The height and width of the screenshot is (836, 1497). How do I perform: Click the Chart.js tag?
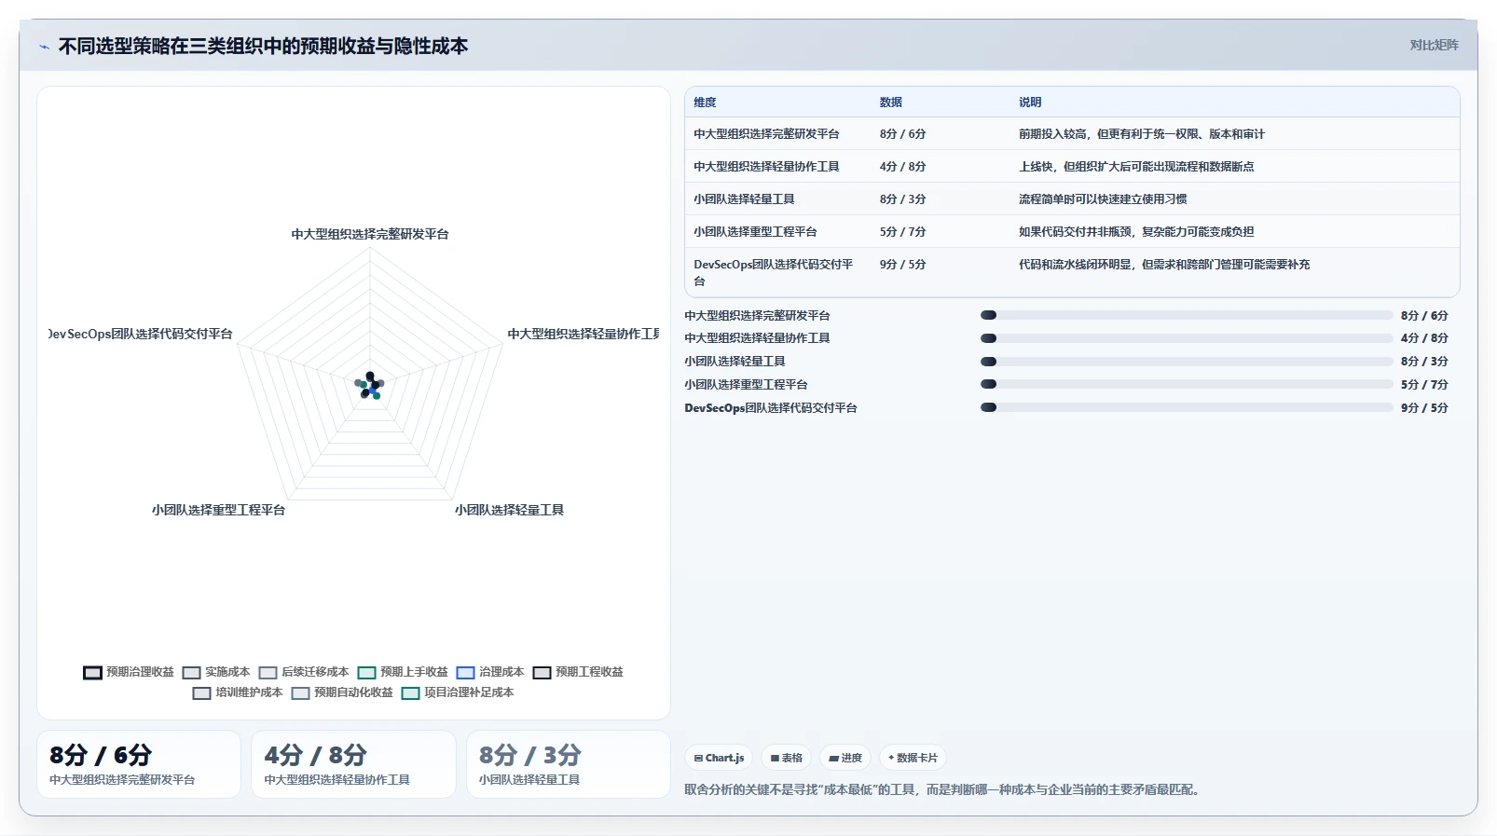click(719, 758)
